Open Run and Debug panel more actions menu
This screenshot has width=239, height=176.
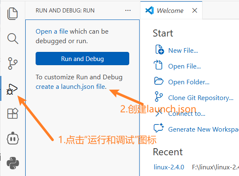pos(128,10)
